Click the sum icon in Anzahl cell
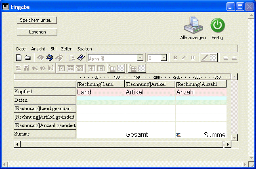Screen dimensions: 256x169 (179, 135)
